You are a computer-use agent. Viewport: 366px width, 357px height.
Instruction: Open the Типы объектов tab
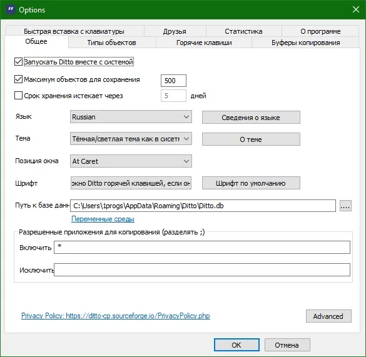coord(112,43)
